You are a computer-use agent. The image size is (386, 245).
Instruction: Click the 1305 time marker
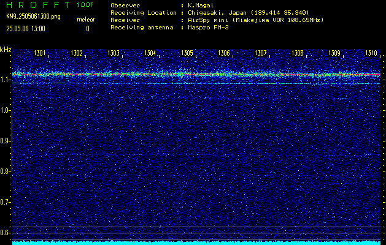(x=187, y=53)
